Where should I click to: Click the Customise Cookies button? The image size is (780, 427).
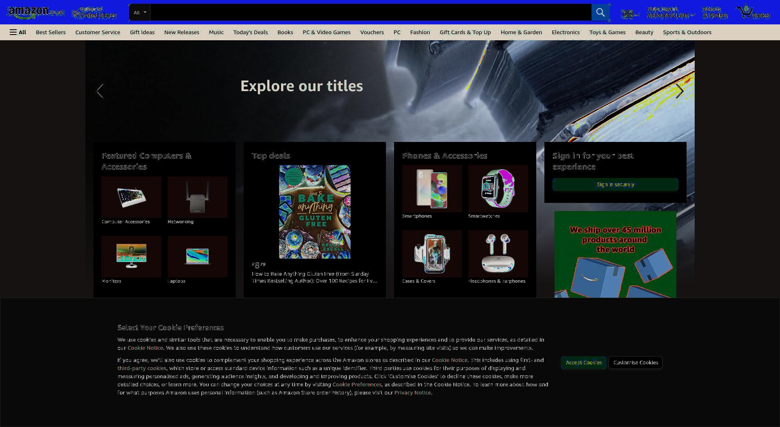point(635,362)
